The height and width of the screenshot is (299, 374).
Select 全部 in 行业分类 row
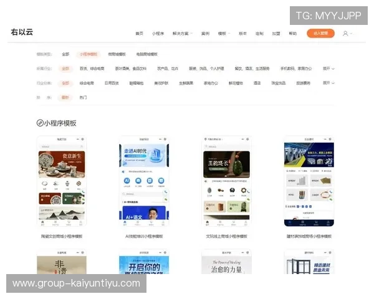tap(65, 83)
